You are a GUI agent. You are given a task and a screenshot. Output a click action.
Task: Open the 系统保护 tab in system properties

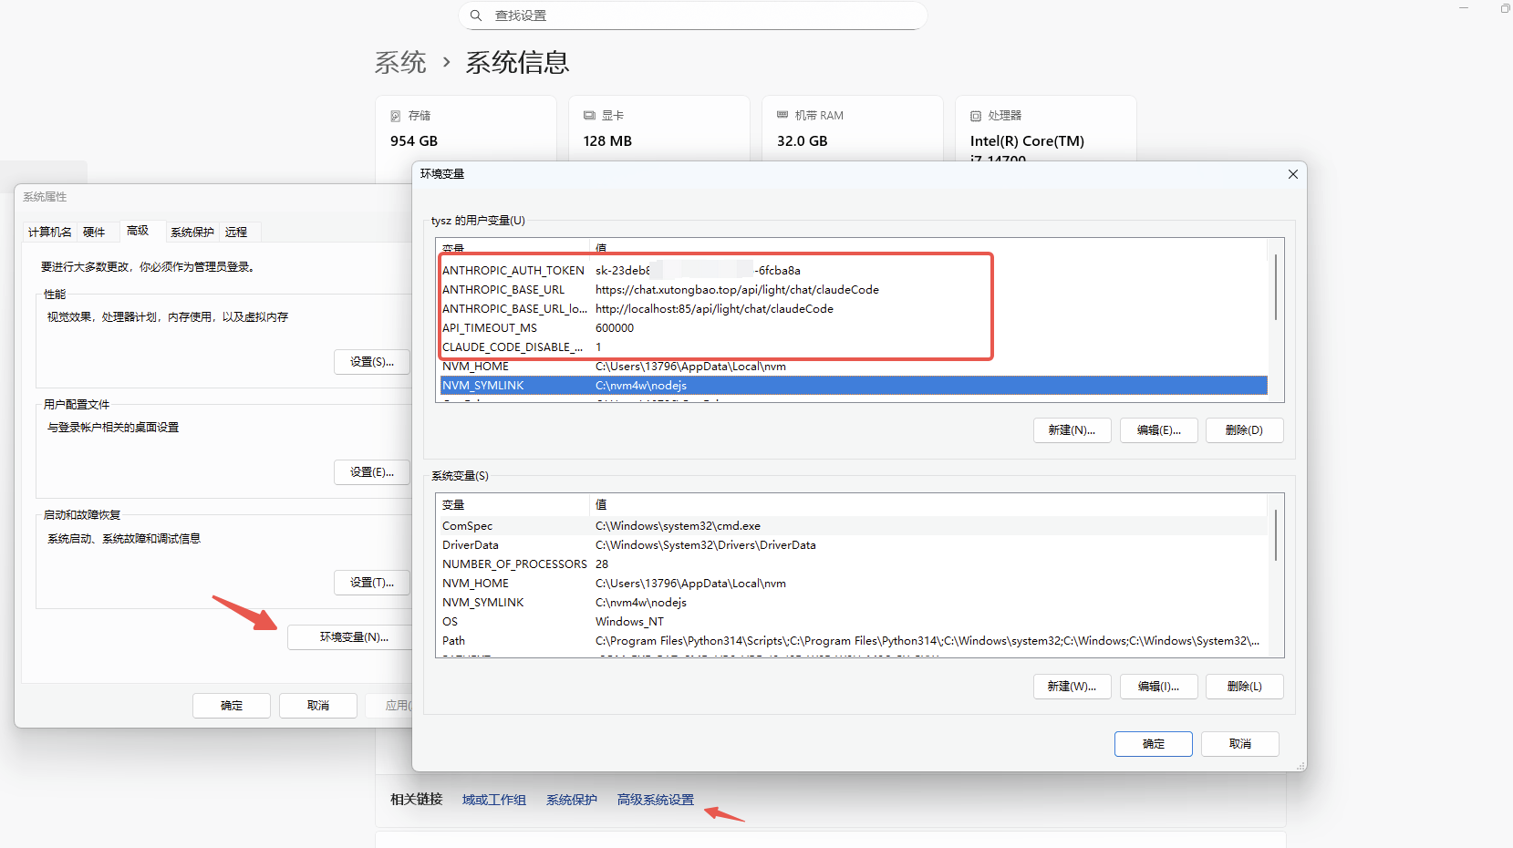tap(191, 232)
